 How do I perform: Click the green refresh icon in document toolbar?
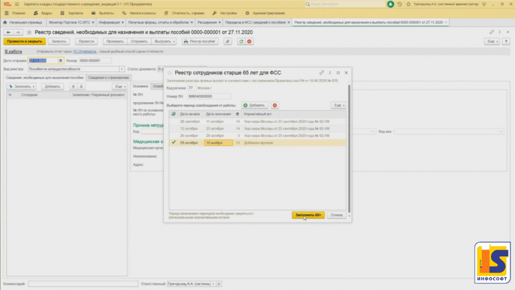(x=241, y=41)
